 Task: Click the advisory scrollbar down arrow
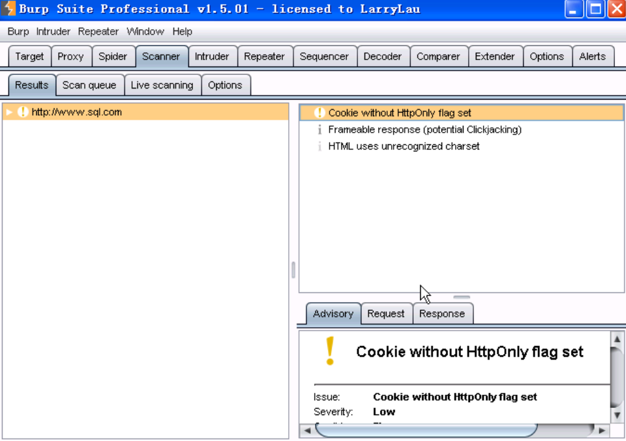[x=617, y=415]
